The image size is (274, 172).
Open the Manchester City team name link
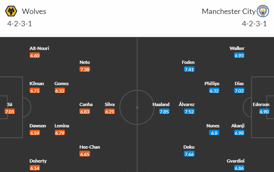pos(229,11)
